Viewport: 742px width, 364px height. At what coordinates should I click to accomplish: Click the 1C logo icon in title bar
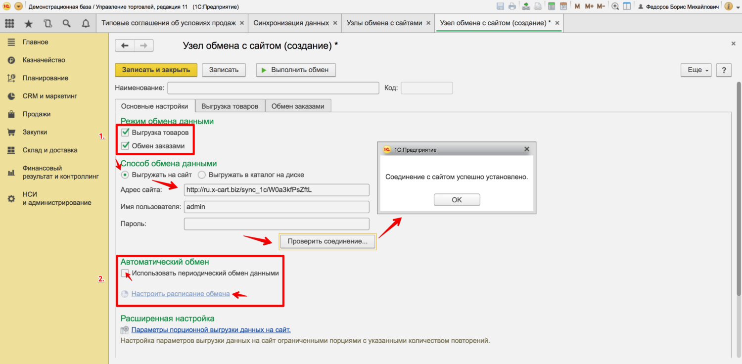click(x=7, y=6)
